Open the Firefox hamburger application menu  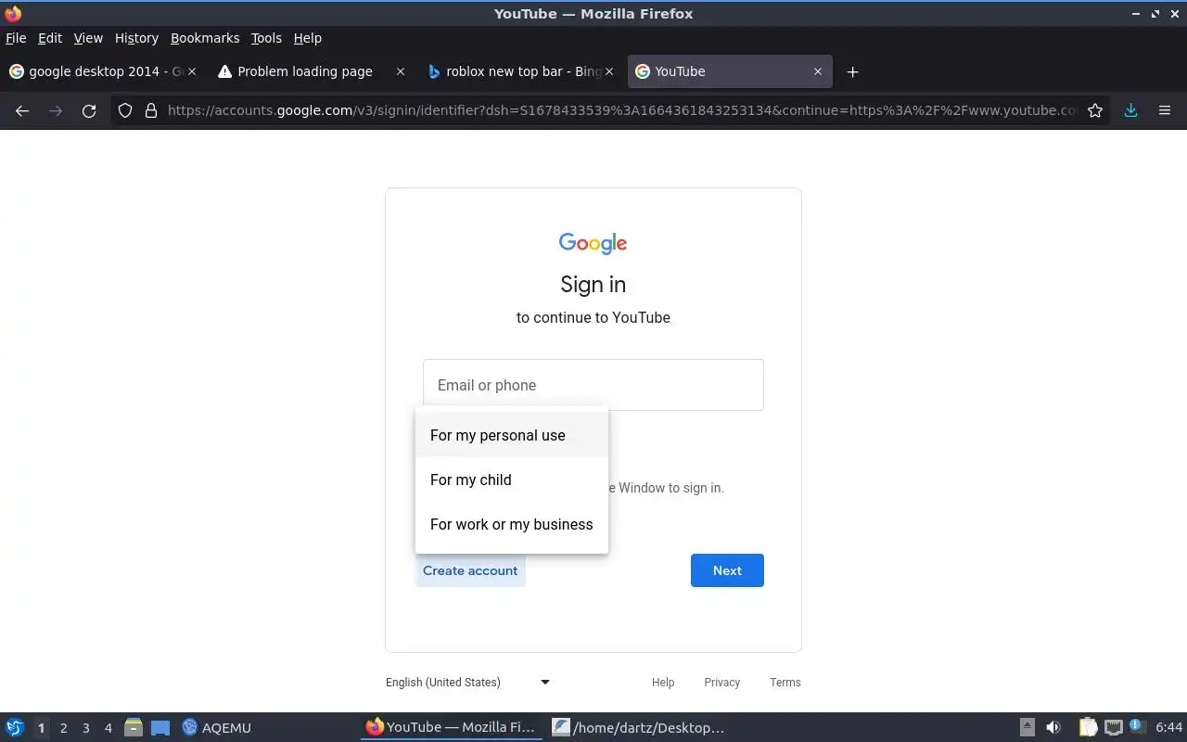tap(1165, 110)
